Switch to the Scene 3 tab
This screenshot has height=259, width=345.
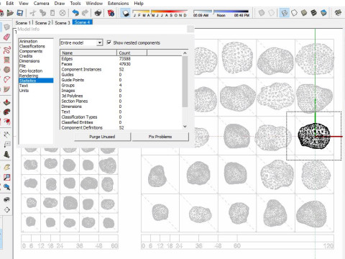[63, 22]
